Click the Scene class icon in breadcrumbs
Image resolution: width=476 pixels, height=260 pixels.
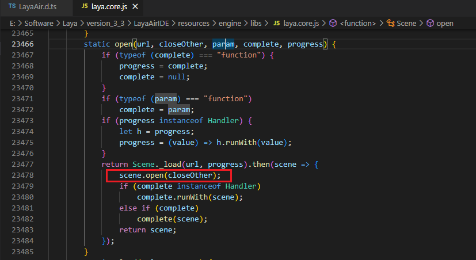(x=391, y=24)
